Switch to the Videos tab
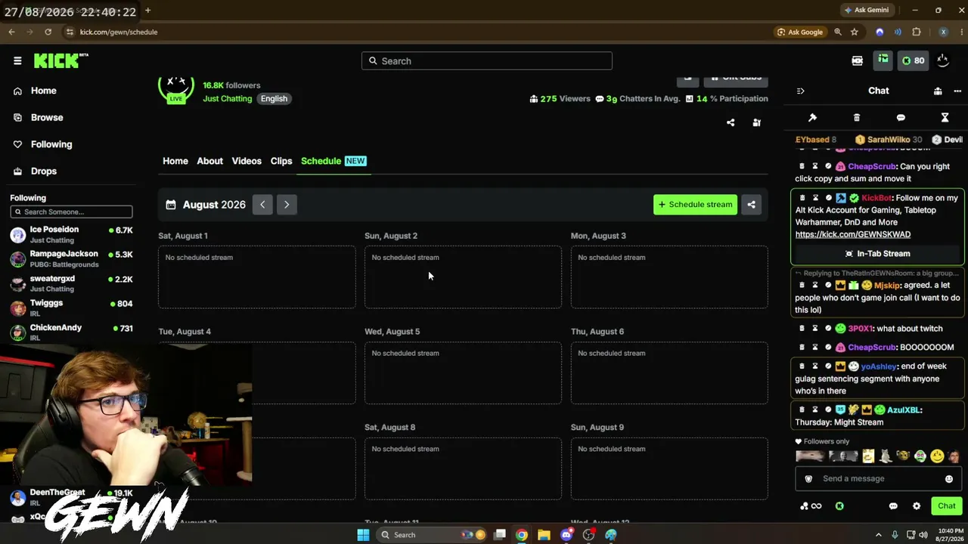Screen dimensions: 968x544 point(247,161)
